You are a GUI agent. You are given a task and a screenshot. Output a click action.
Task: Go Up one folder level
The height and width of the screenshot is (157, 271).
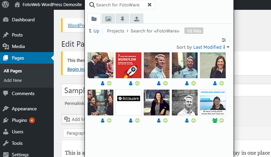(94, 31)
